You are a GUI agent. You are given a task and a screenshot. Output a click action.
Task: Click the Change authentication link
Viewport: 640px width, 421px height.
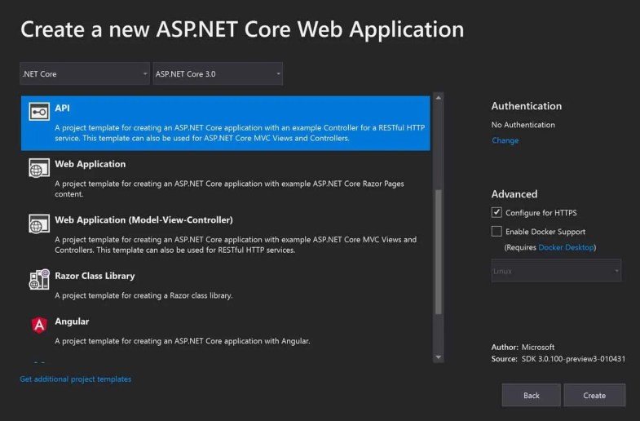(505, 140)
